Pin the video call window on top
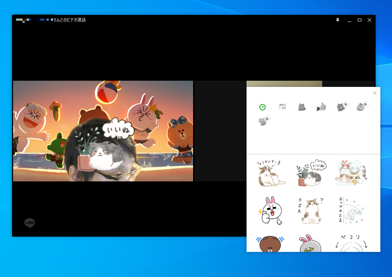Image resolution: width=392 pixels, height=277 pixels. click(x=338, y=20)
